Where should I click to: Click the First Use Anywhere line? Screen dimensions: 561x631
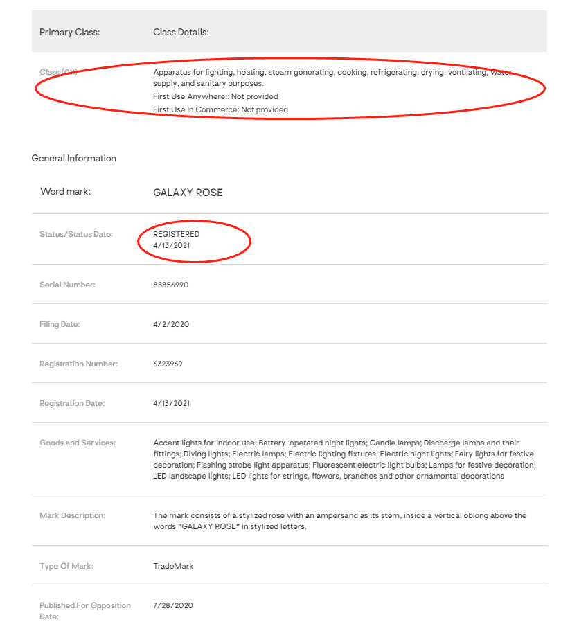coord(215,96)
